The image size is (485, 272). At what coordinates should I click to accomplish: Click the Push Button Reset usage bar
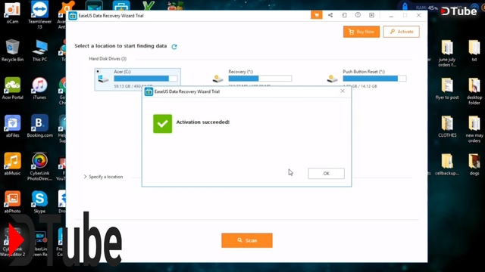374,79
